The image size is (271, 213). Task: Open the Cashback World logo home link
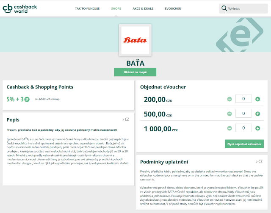click(20, 8)
